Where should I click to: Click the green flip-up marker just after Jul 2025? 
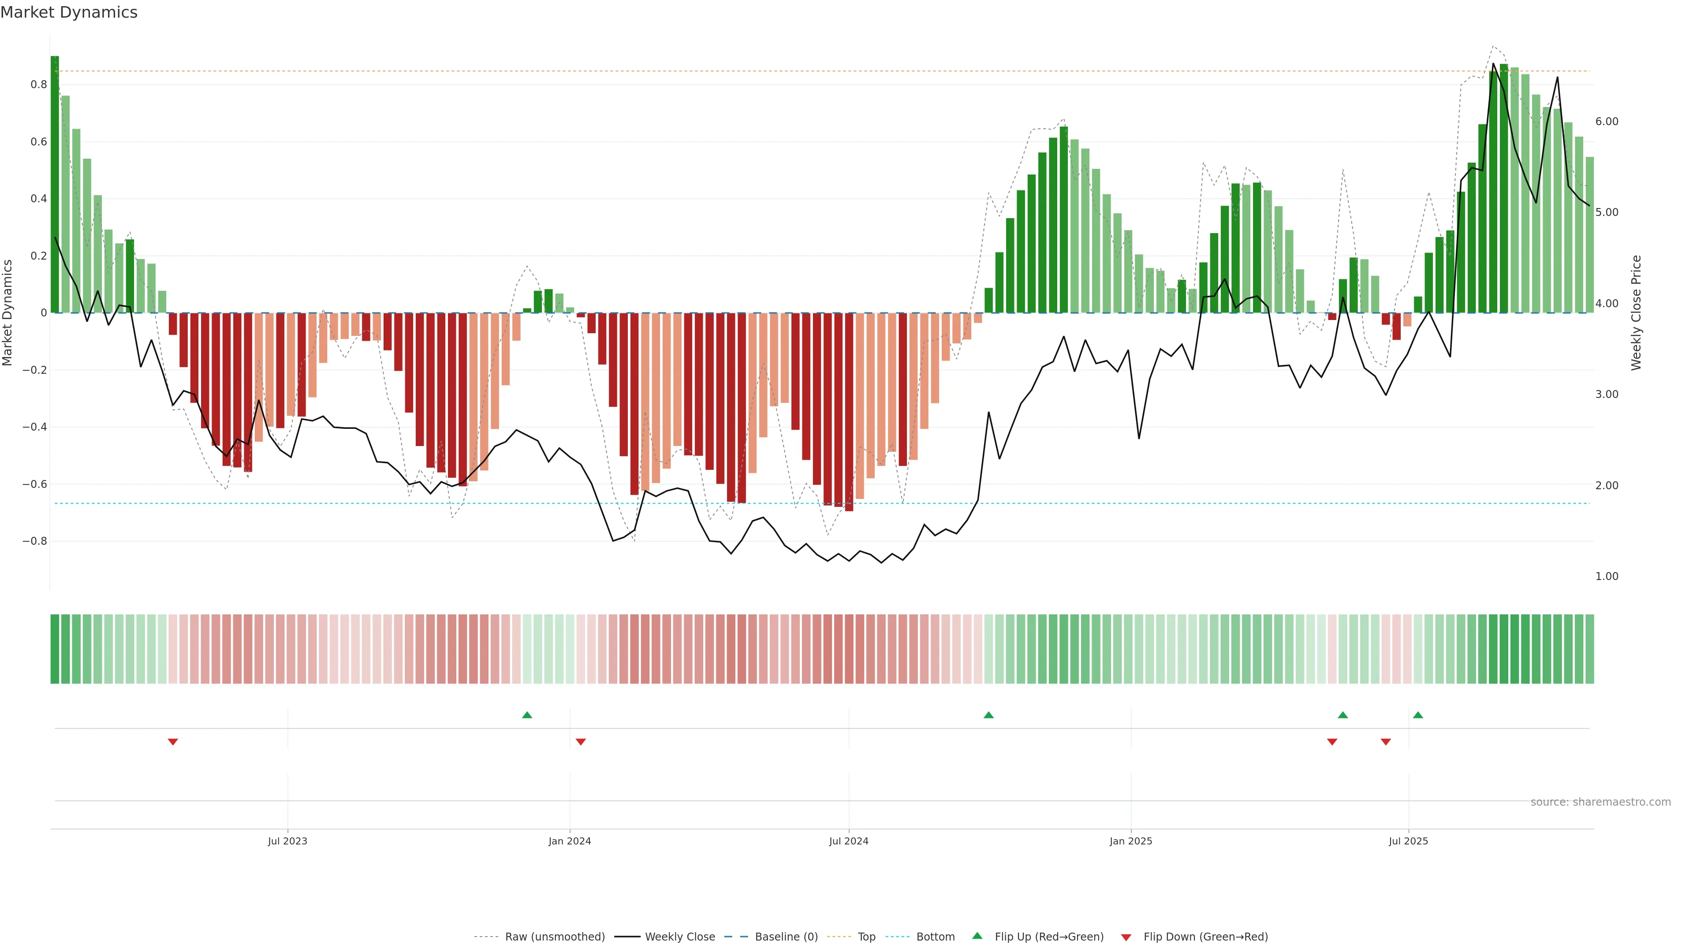pos(1417,715)
